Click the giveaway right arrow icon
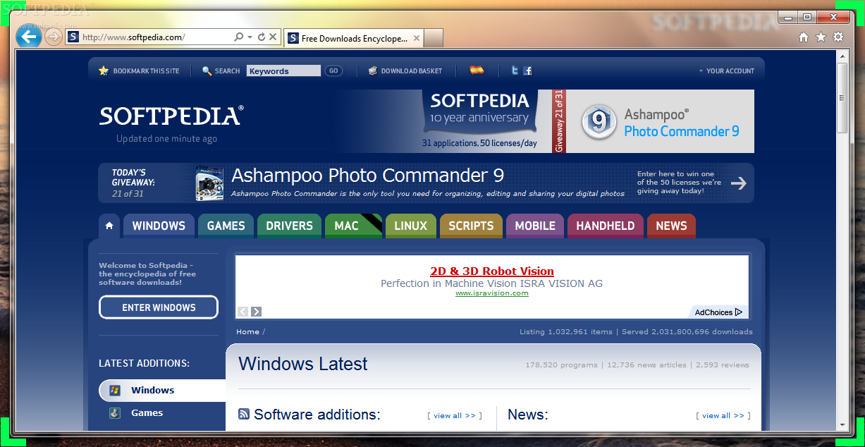865x447 pixels. click(x=738, y=183)
